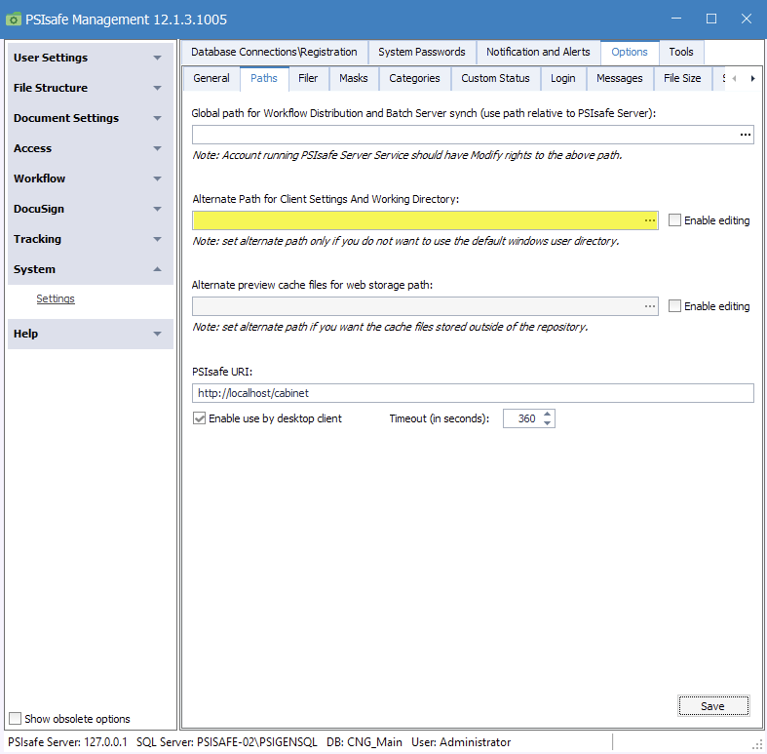
Task: Expand Document Settings section
Action: point(91,118)
